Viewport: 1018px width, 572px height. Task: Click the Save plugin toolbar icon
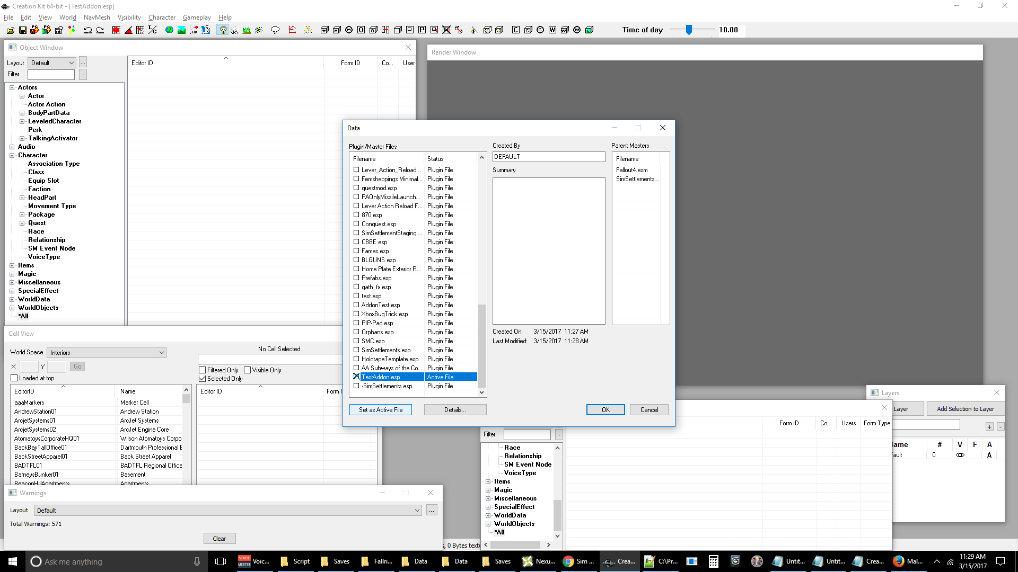tap(23, 30)
